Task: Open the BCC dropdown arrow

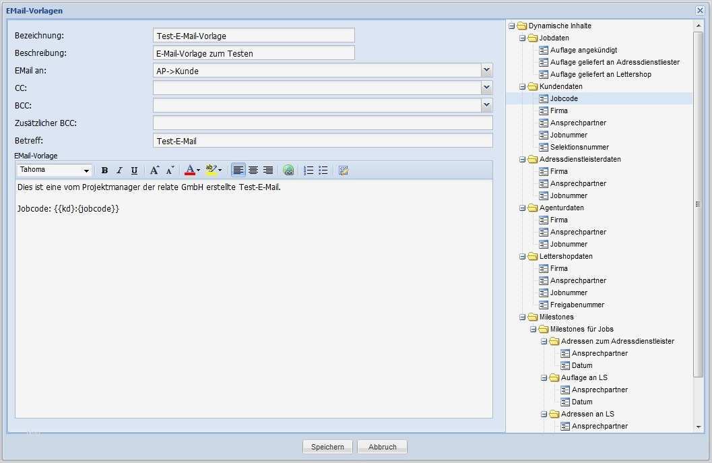Action: (x=487, y=105)
